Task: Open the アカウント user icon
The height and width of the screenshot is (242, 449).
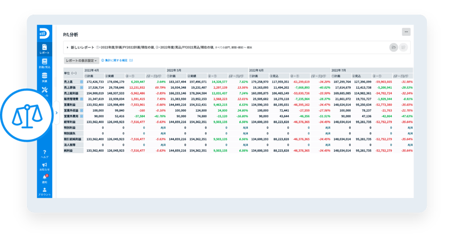Action: [x=44, y=192]
